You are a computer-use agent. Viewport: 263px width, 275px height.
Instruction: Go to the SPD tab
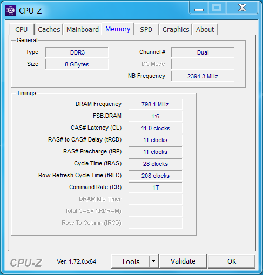point(146,29)
